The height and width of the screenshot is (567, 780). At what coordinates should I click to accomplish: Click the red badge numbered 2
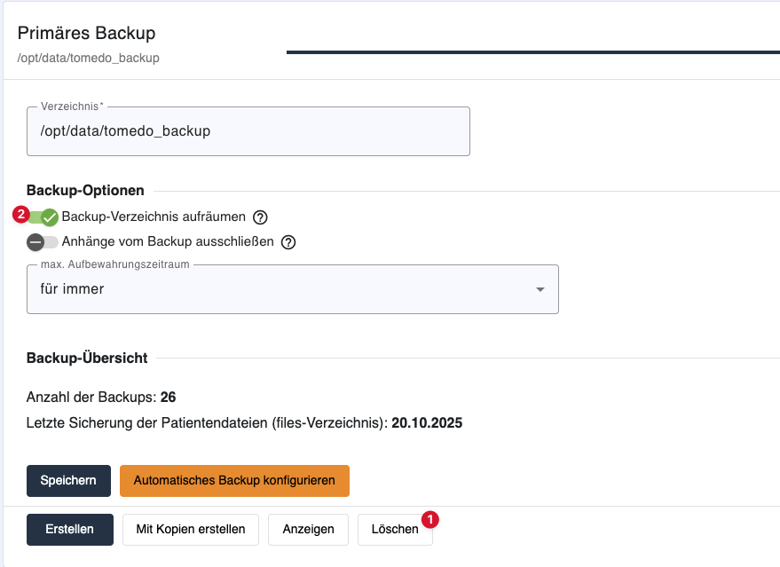tap(21, 213)
